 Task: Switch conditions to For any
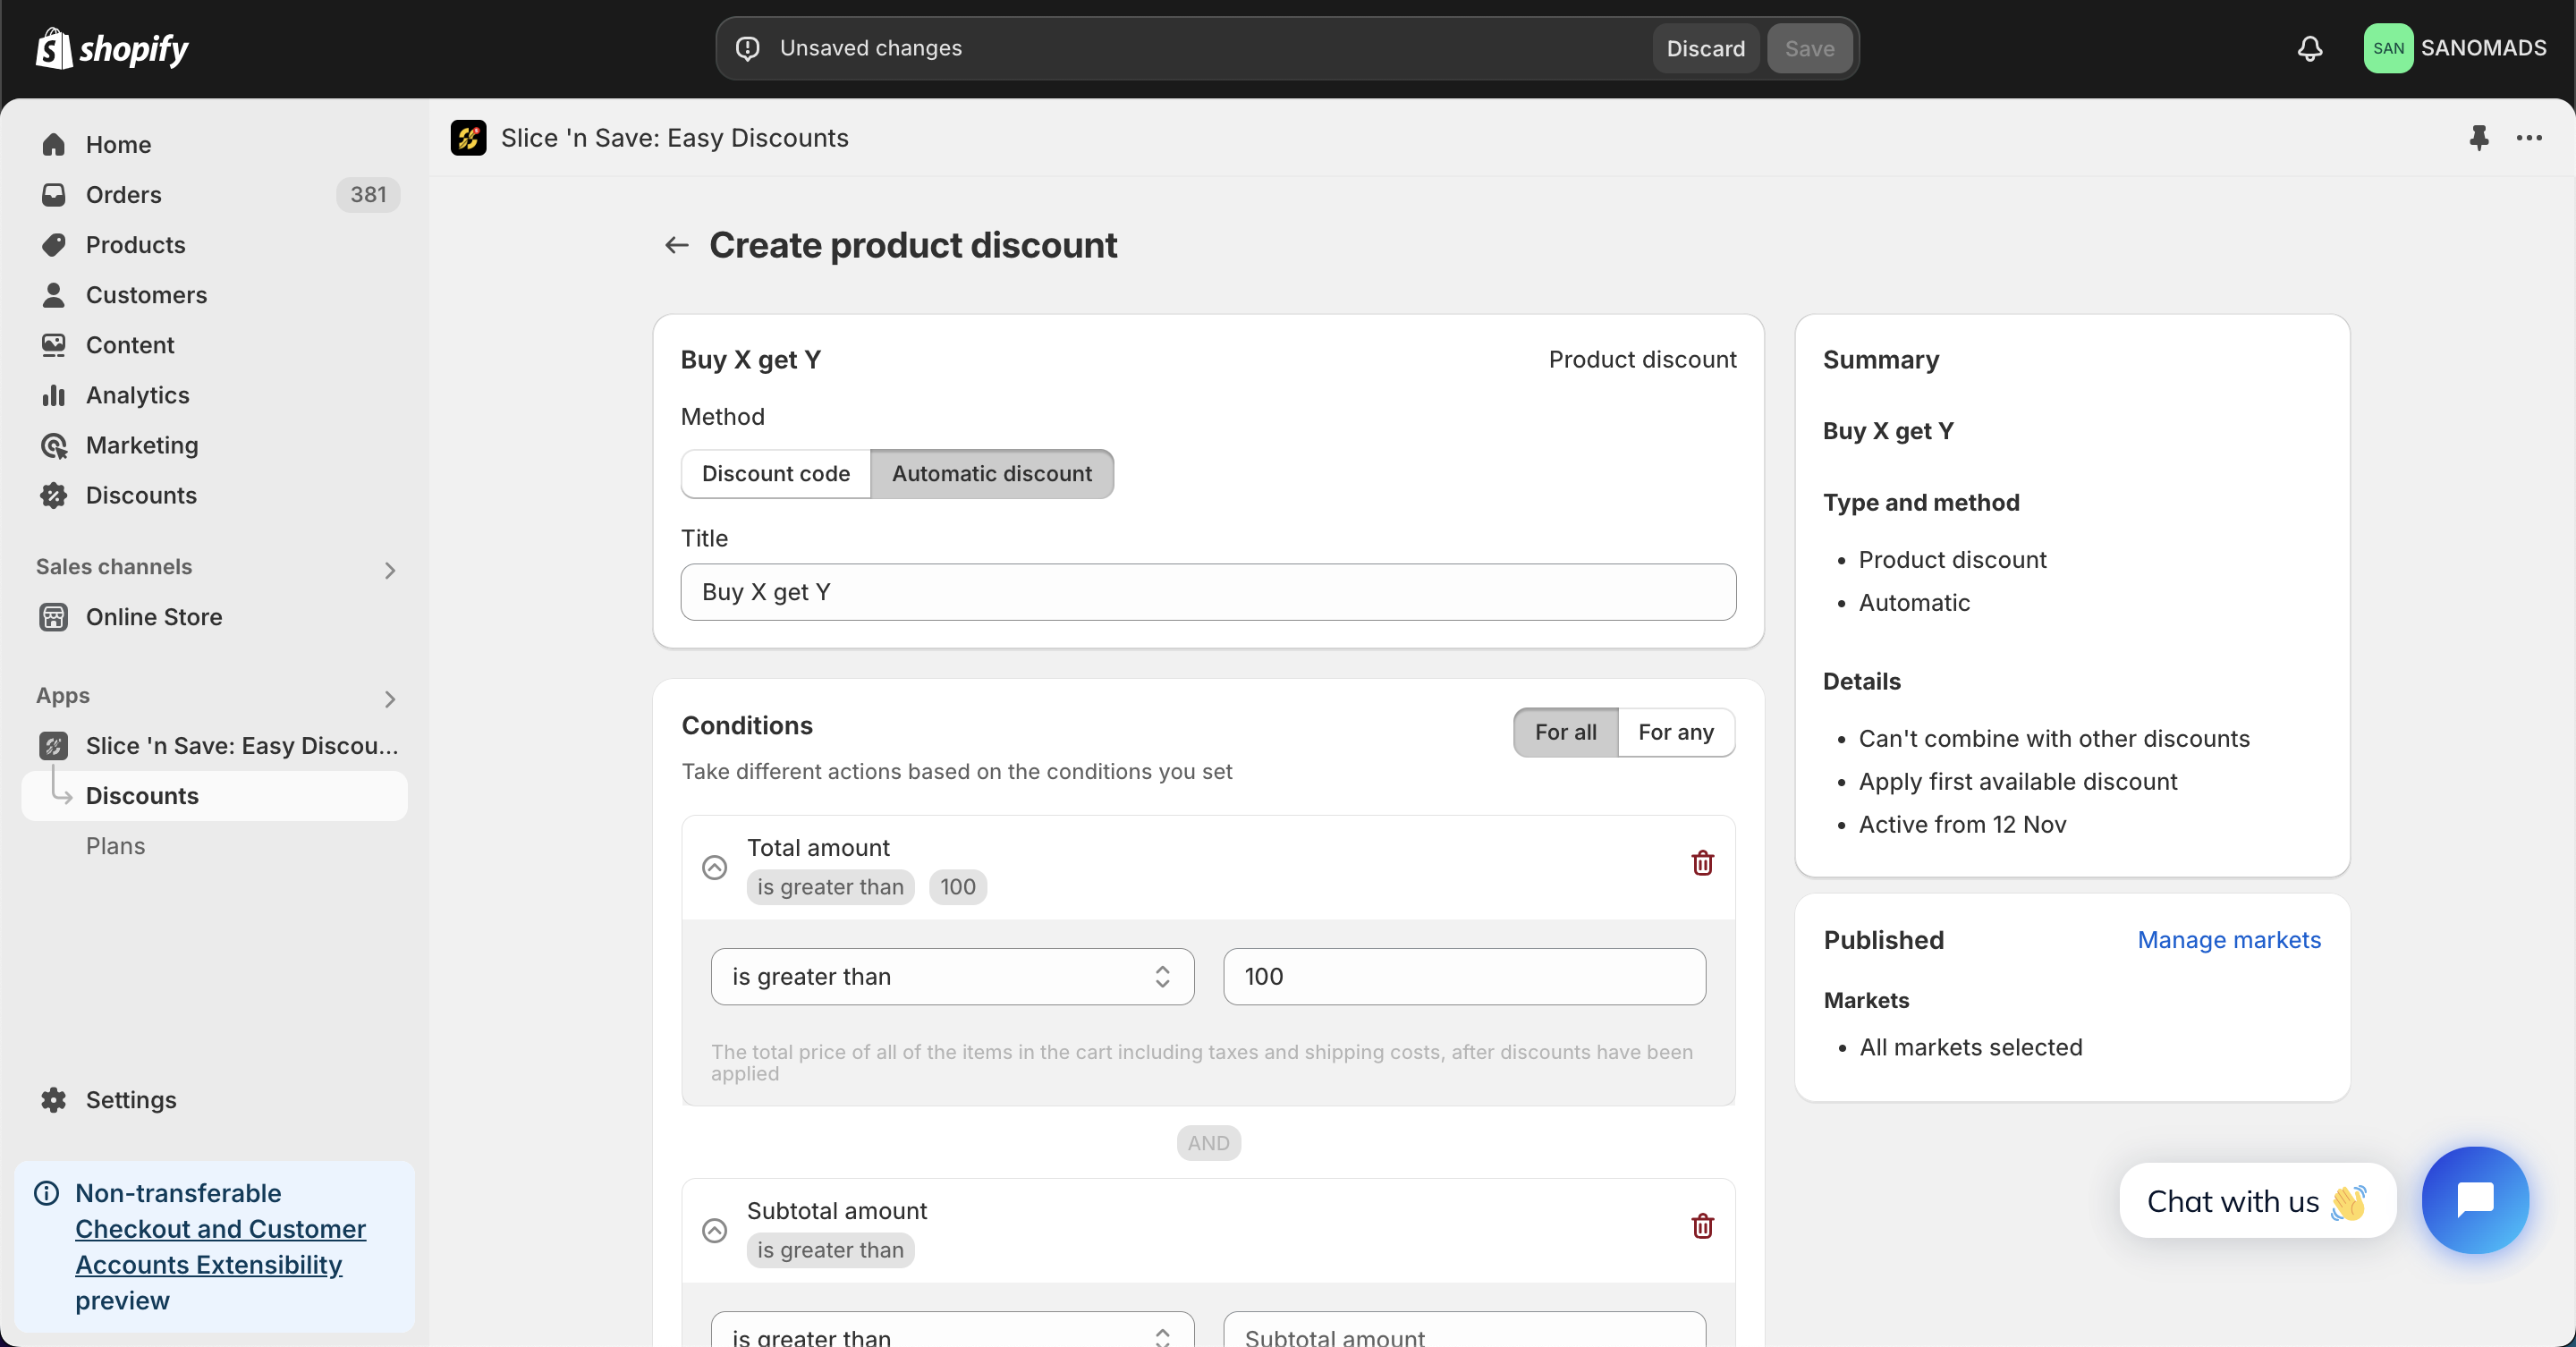(x=1676, y=732)
